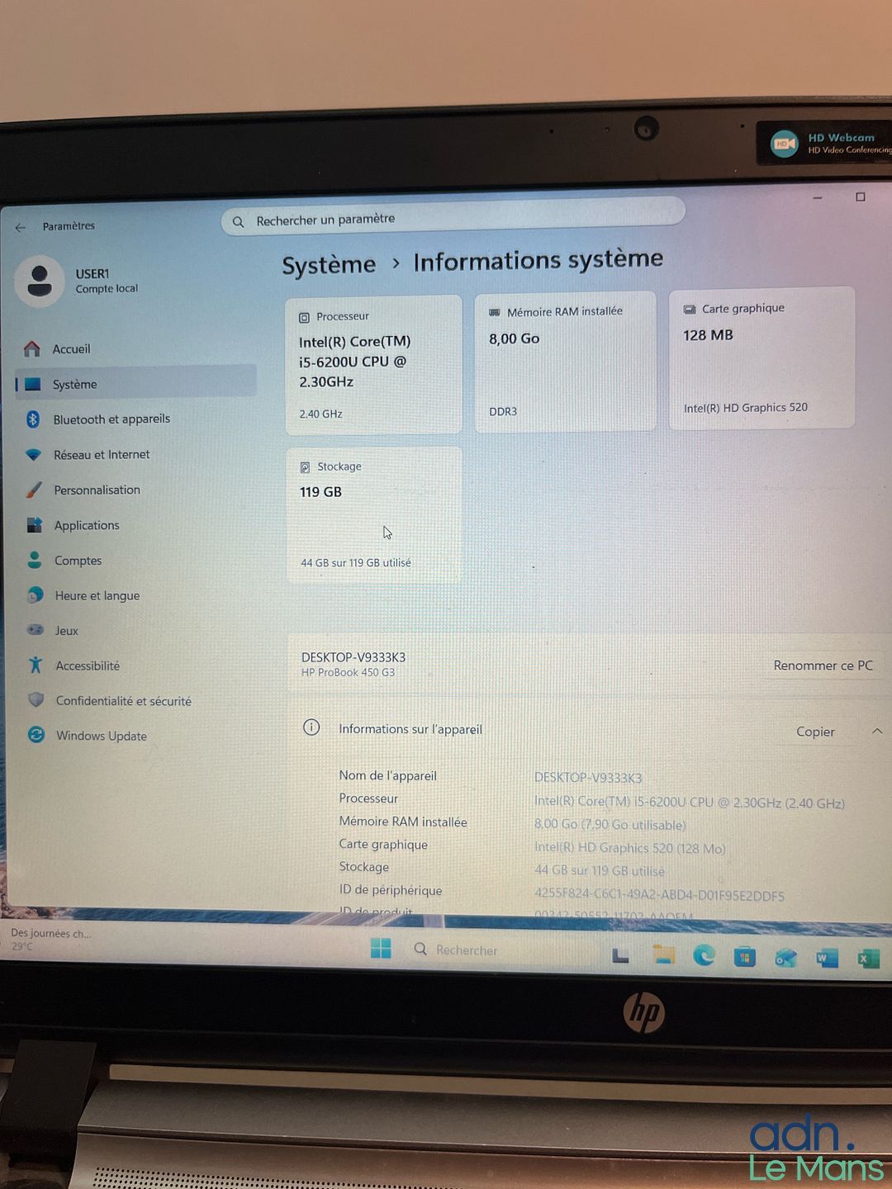Screen dimensions: 892x1189
Task: Click the Bluetooth icon in sidebar
Action: 33,419
